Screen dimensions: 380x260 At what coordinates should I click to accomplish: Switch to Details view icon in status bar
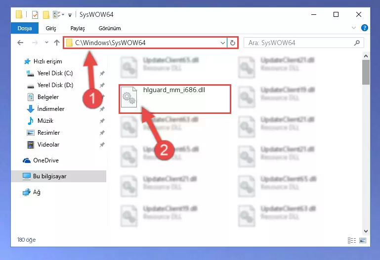[x=352, y=240]
